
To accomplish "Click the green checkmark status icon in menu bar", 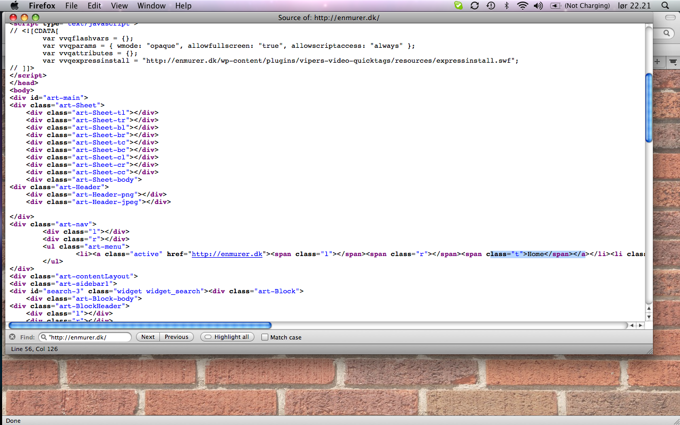I will pos(458,6).
